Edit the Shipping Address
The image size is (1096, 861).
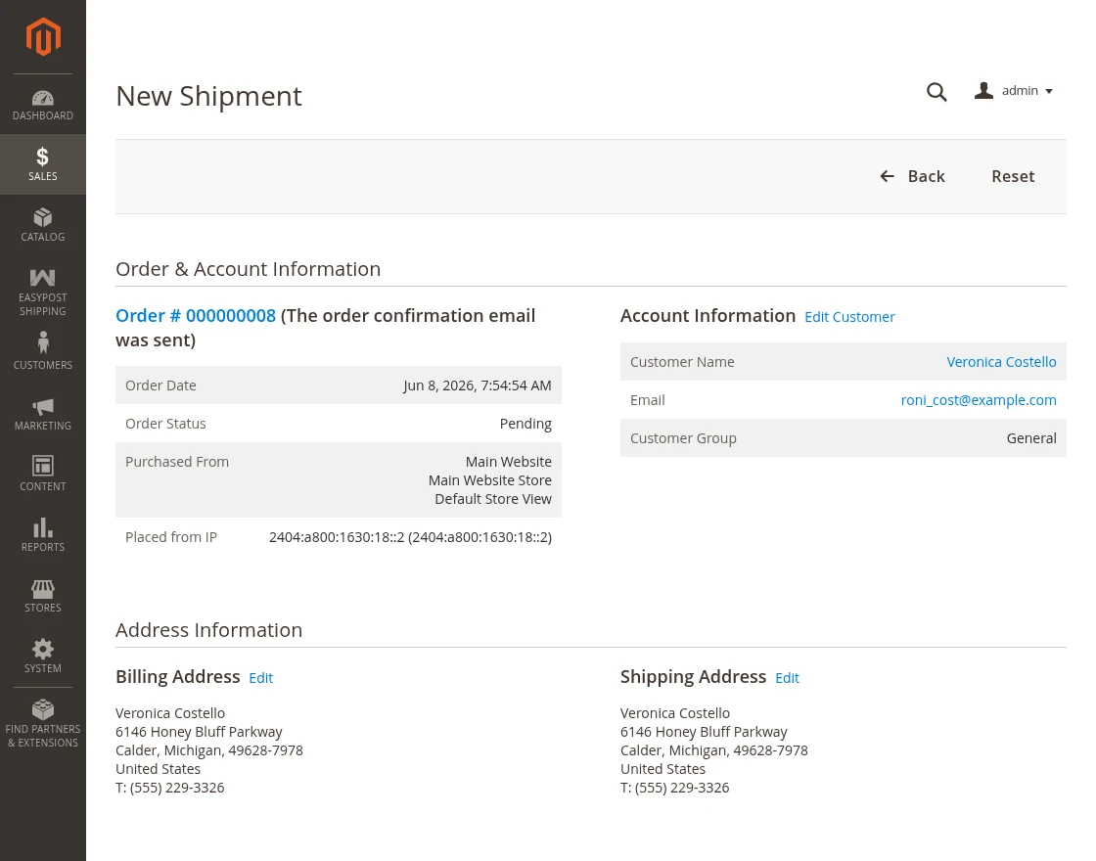coord(787,678)
